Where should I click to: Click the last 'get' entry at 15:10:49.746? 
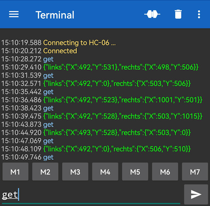tap(27, 157)
